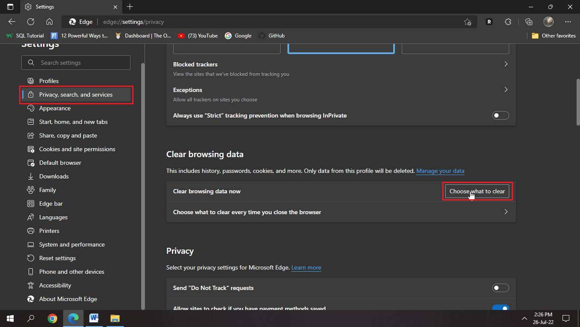The height and width of the screenshot is (327, 580).
Task: Open Cookies and site permissions
Action: pyautogui.click(x=76, y=149)
